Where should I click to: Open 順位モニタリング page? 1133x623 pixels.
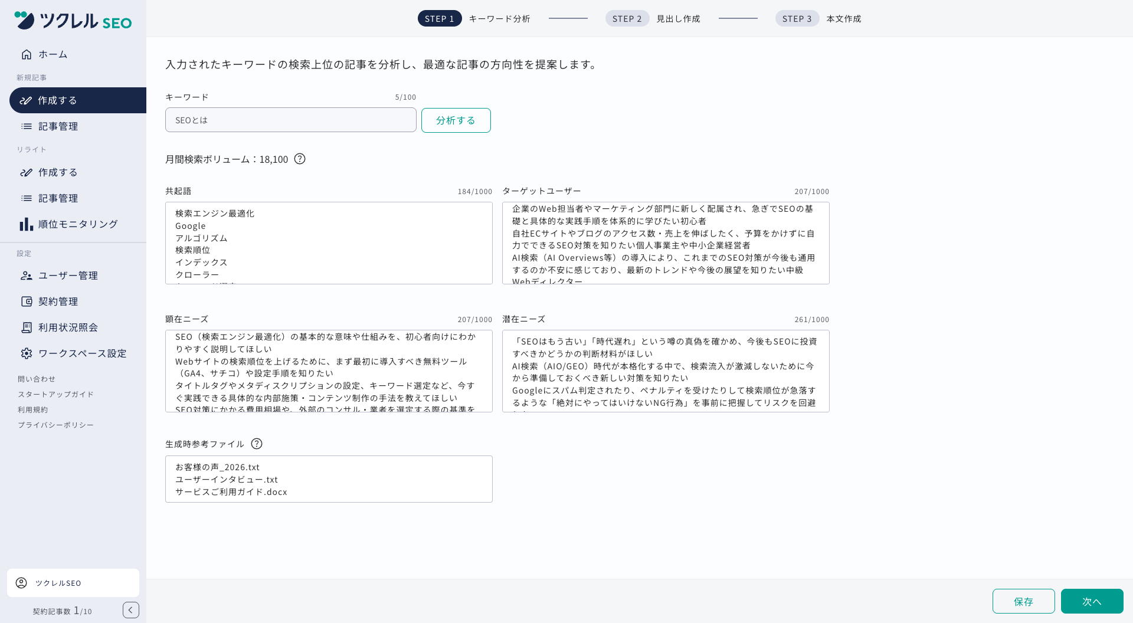pyautogui.click(x=78, y=224)
